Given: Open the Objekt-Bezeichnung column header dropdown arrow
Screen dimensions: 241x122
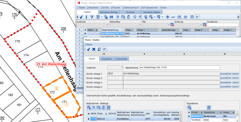Looking at the screenshot, I should (123, 30).
